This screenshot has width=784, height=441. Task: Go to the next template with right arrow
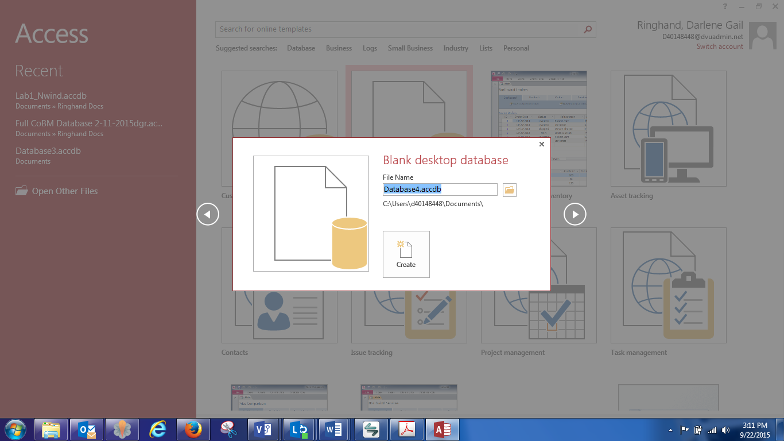coord(575,214)
